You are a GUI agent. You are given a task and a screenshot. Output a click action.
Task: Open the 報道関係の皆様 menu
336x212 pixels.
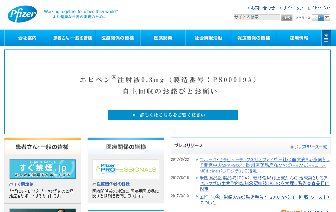(x=253, y=38)
